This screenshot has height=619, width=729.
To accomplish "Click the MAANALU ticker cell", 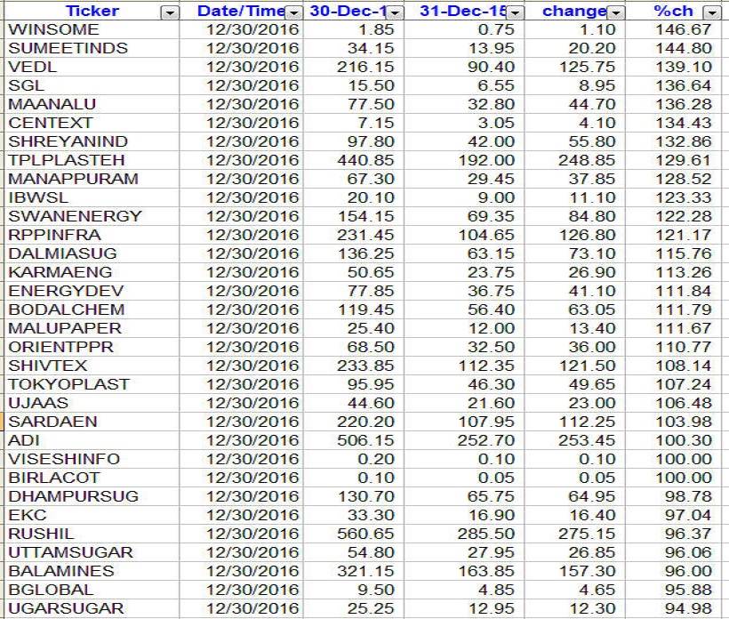I will click(x=92, y=104).
